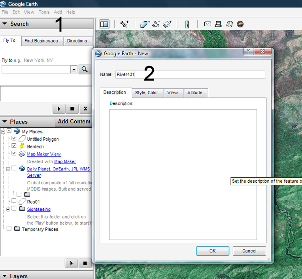
Task: Click the Places panel play tour button
Action: click(x=72, y=263)
